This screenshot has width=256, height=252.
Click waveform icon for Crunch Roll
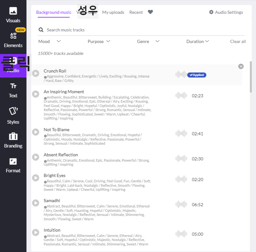pyautogui.click(x=181, y=74)
